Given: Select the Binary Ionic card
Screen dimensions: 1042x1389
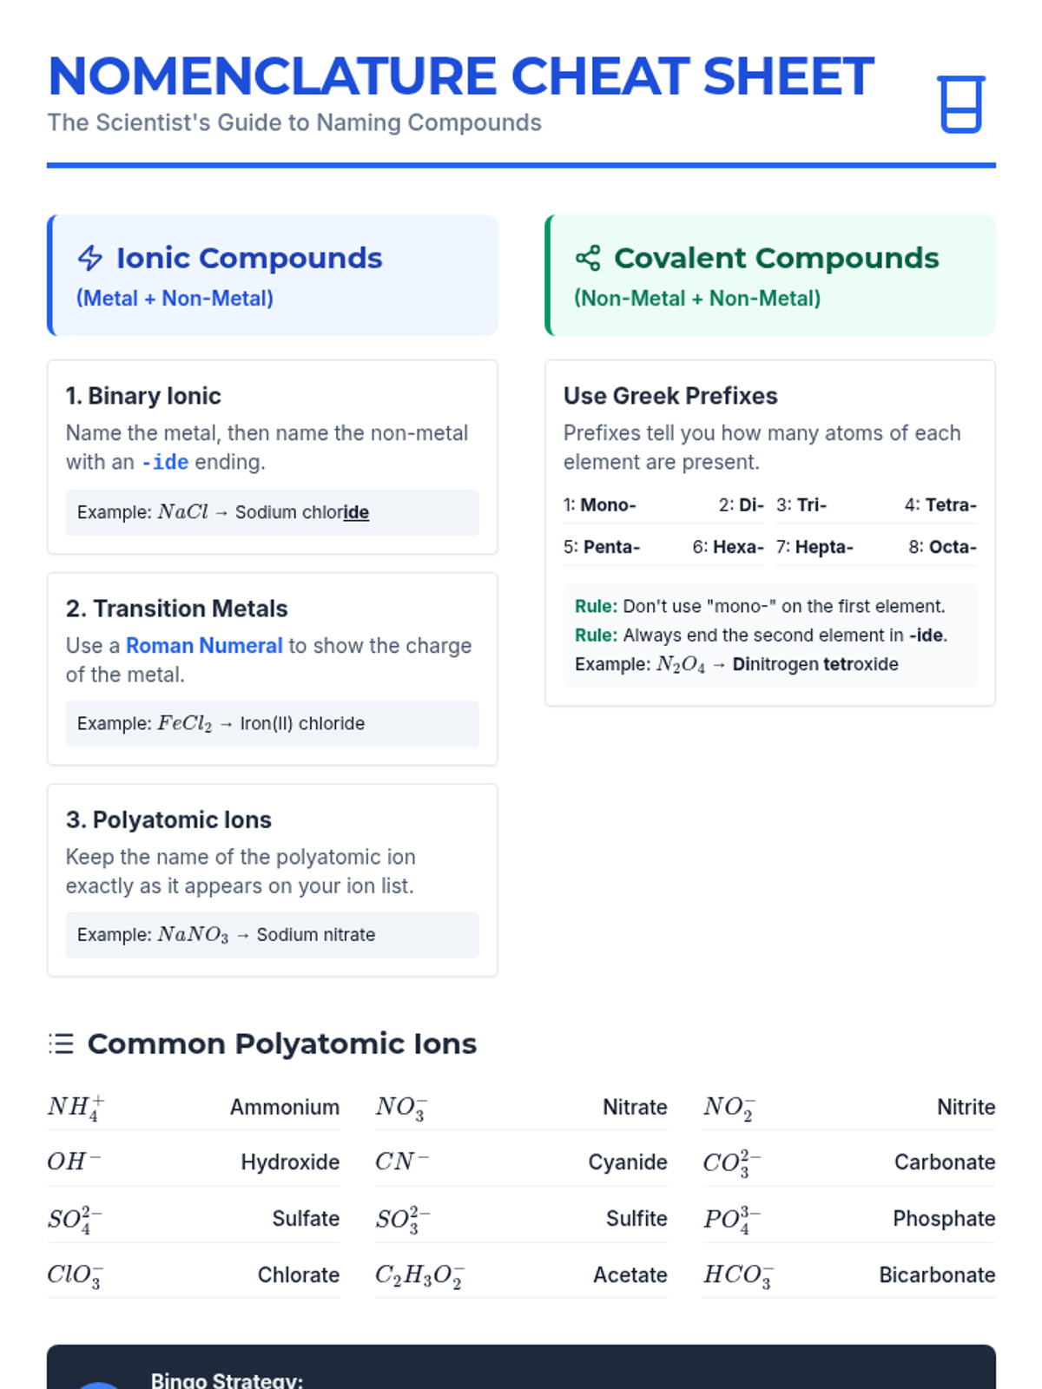Looking at the screenshot, I should pos(273,457).
